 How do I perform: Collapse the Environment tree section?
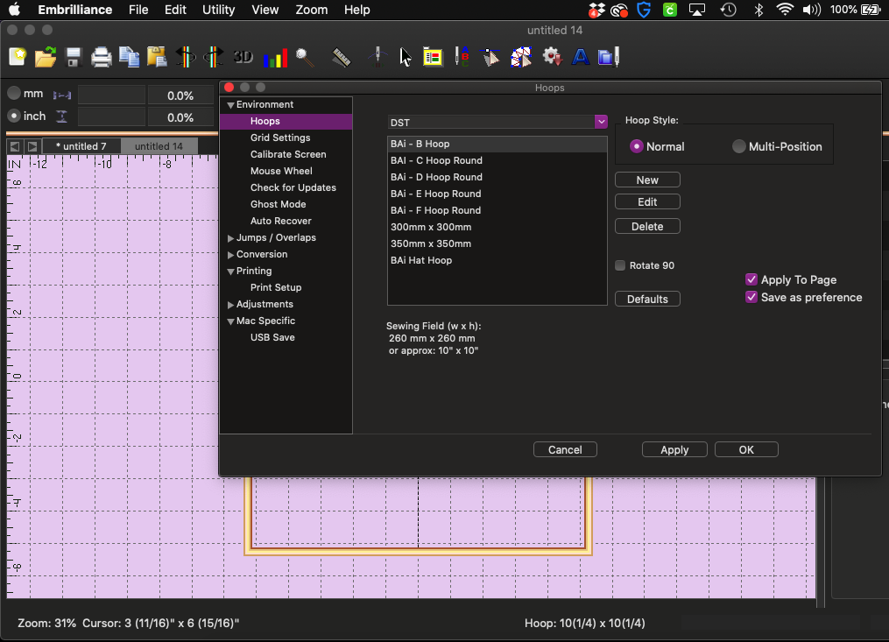(230, 105)
